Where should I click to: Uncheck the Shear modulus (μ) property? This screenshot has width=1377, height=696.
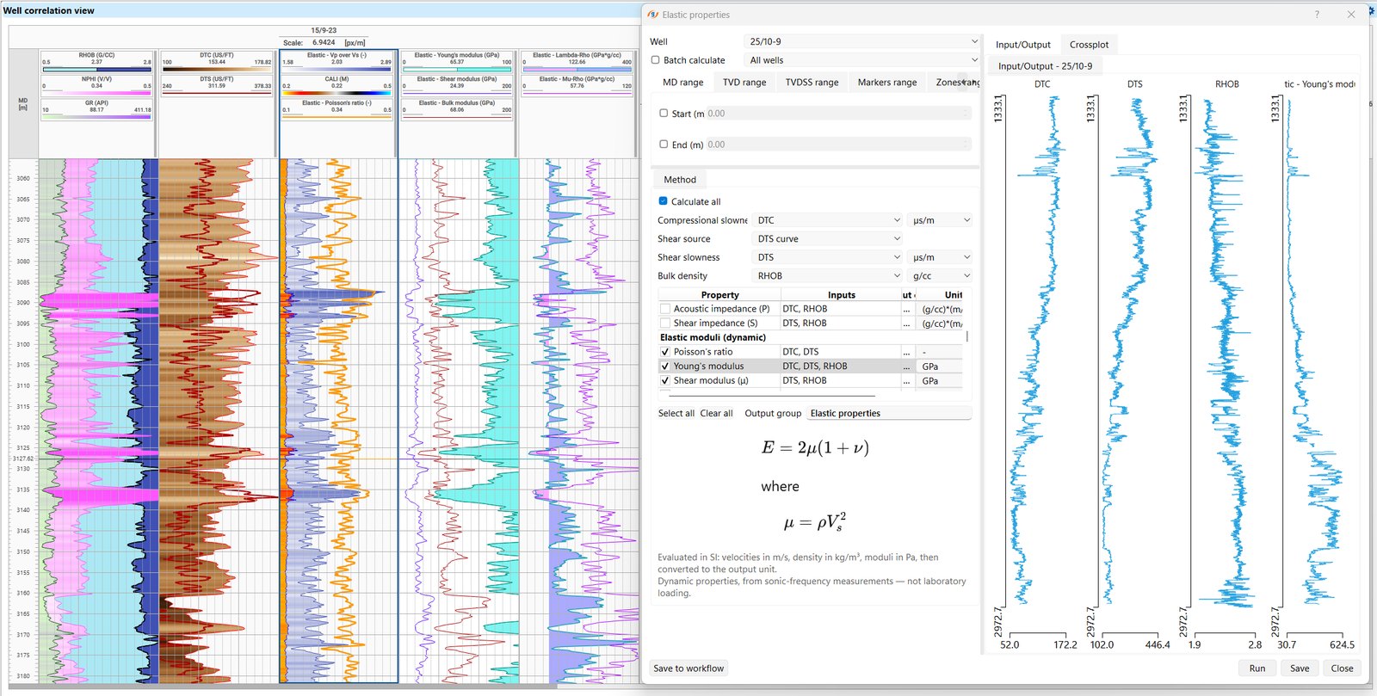click(665, 380)
